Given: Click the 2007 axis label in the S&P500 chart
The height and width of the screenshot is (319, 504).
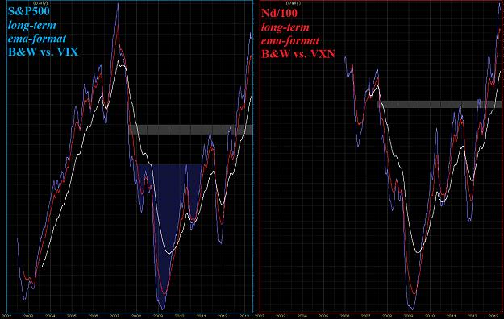Looking at the screenshot, I should tap(115, 316).
